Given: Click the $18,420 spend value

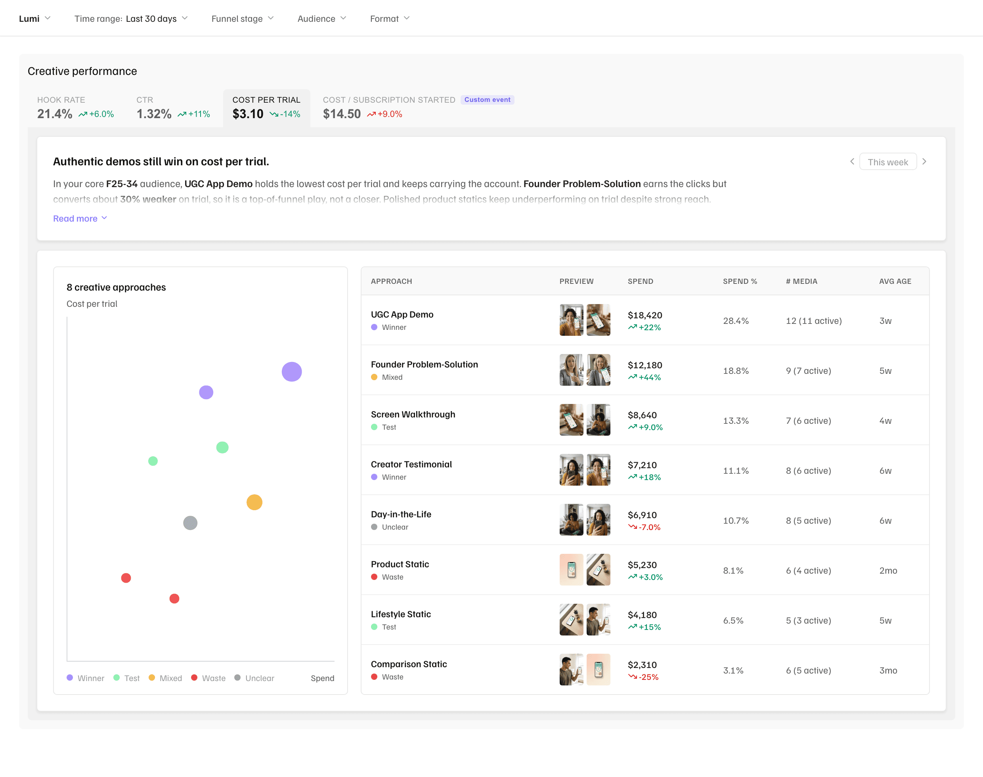Looking at the screenshot, I should click(644, 315).
